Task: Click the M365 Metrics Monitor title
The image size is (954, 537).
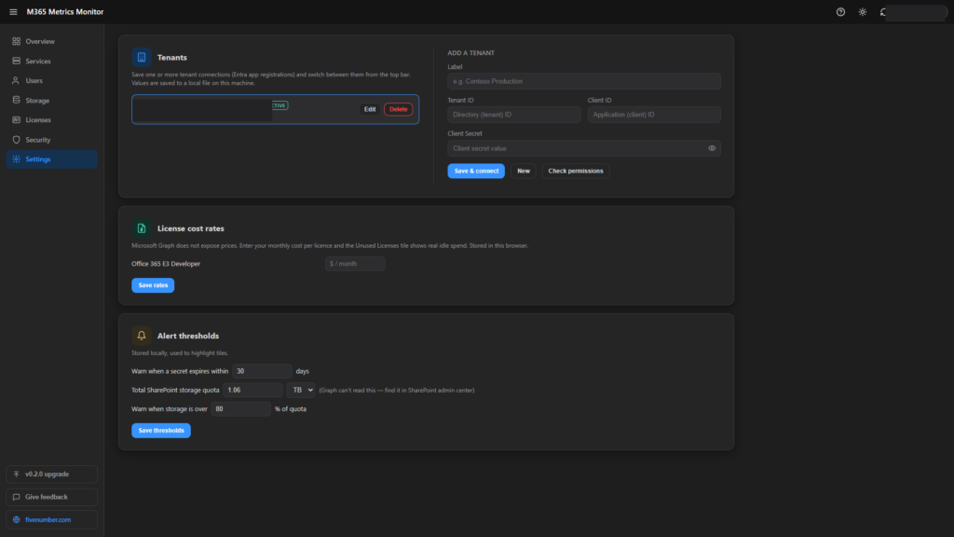Action: [x=65, y=11]
